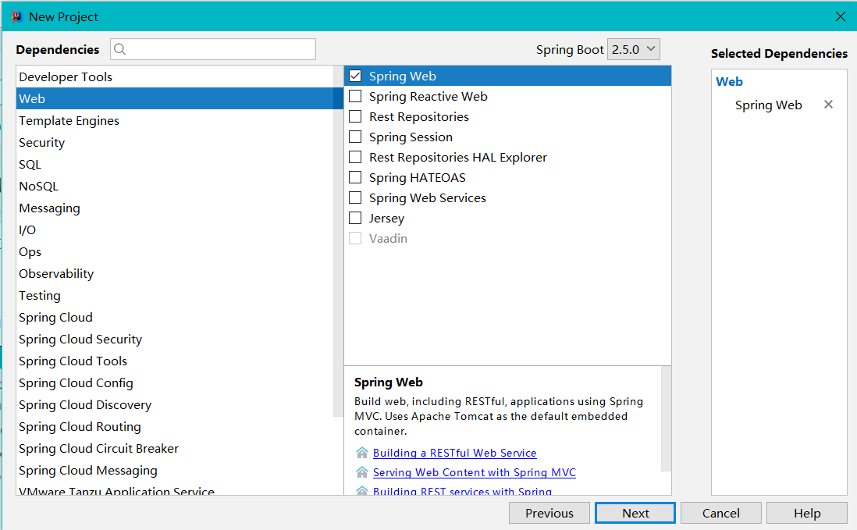Click the Previous button
The image size is (857, 530).
point(549,513)
